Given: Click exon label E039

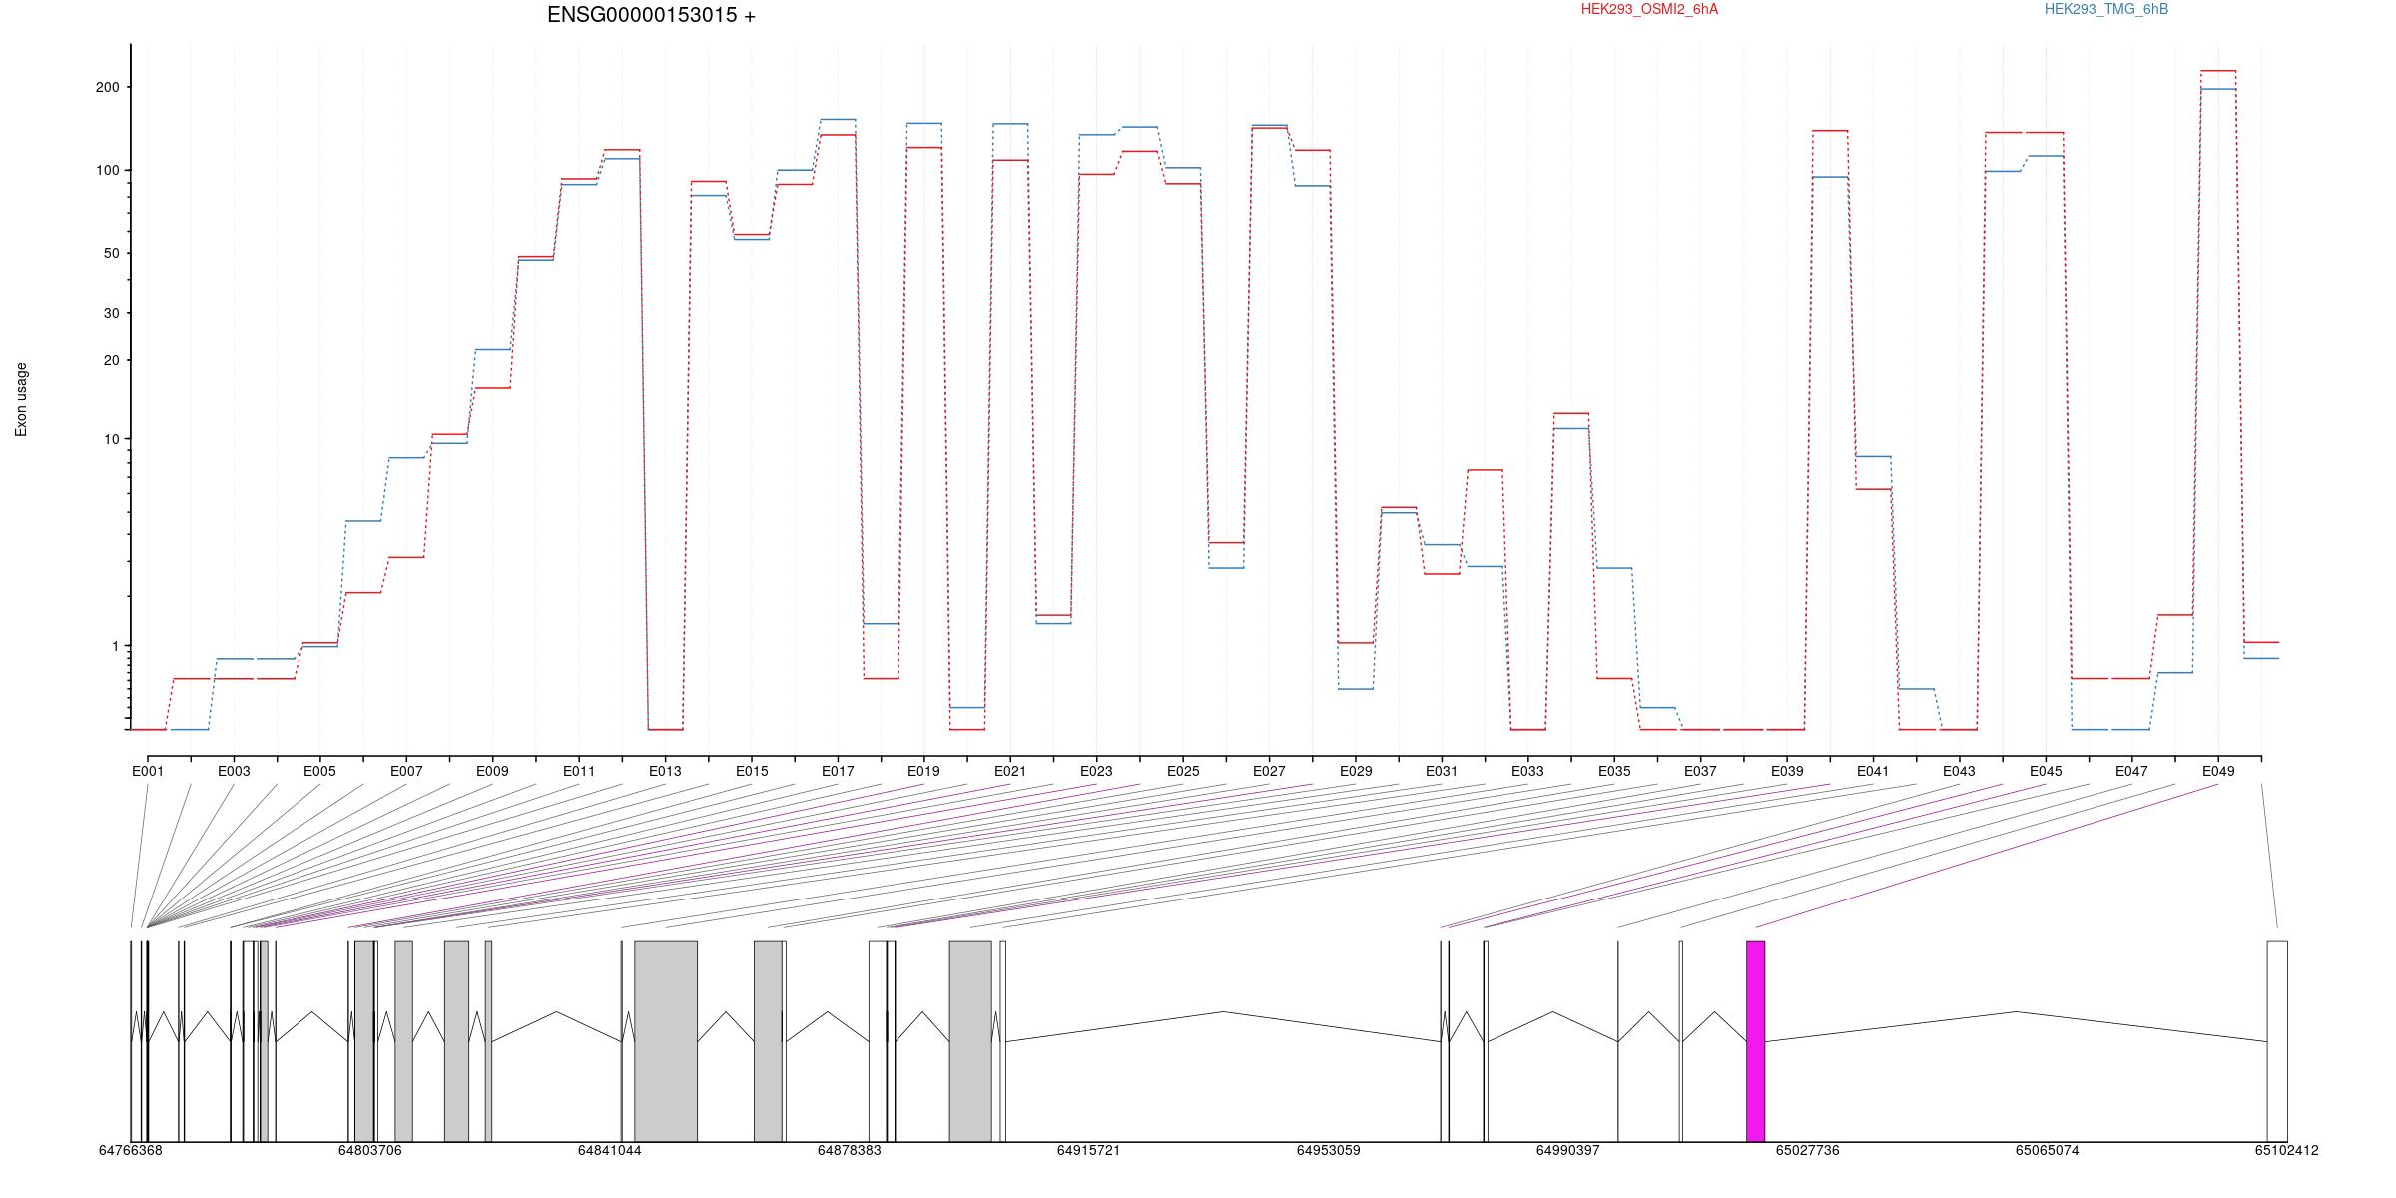Looking at the screenshot, I should click(x=1787, y=771).
